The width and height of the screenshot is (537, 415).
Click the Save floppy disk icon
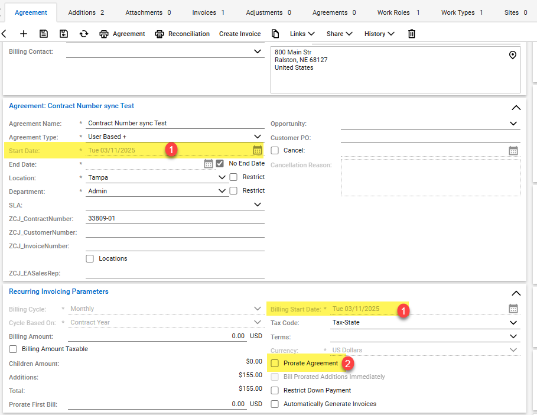(44, 34)
